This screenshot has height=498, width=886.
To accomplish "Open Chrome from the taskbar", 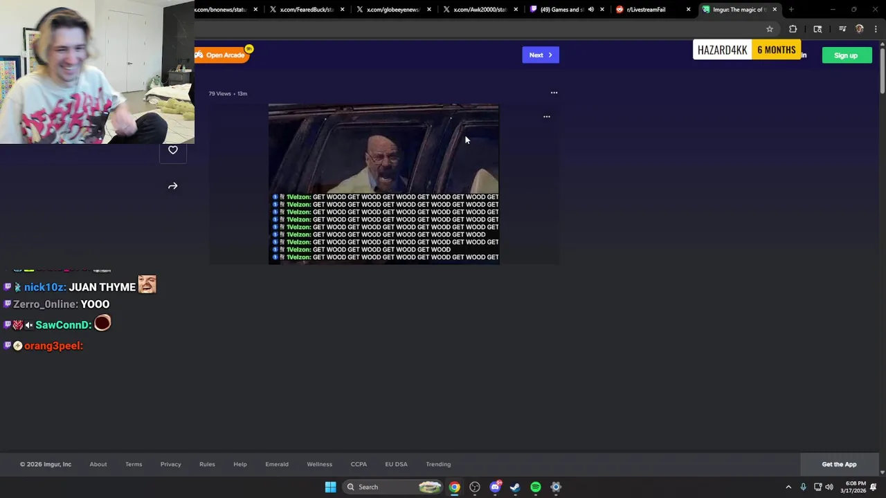I will click(454, 487).
